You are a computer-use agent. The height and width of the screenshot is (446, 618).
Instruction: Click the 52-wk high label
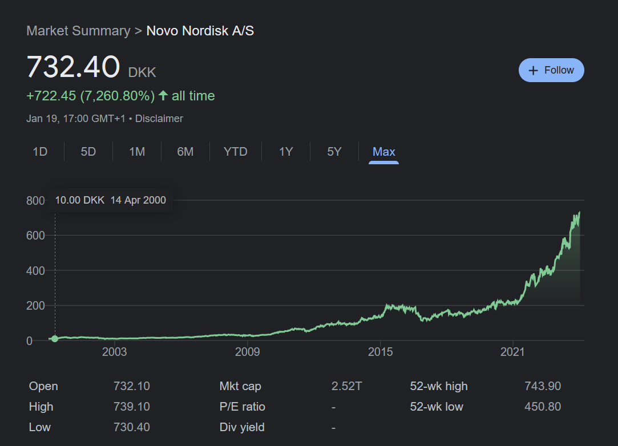(439, 386)
